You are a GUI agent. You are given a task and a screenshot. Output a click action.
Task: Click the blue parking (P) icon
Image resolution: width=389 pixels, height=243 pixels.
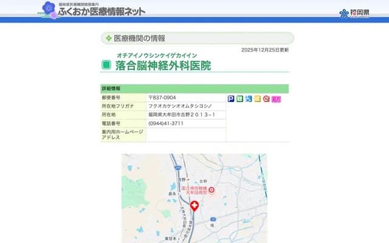click(x=231, y=98)
